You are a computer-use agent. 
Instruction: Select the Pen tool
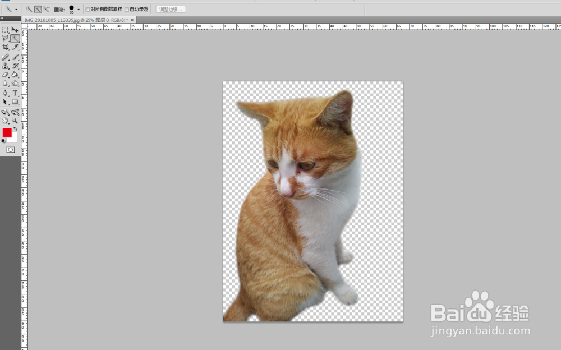coord(6,93)
